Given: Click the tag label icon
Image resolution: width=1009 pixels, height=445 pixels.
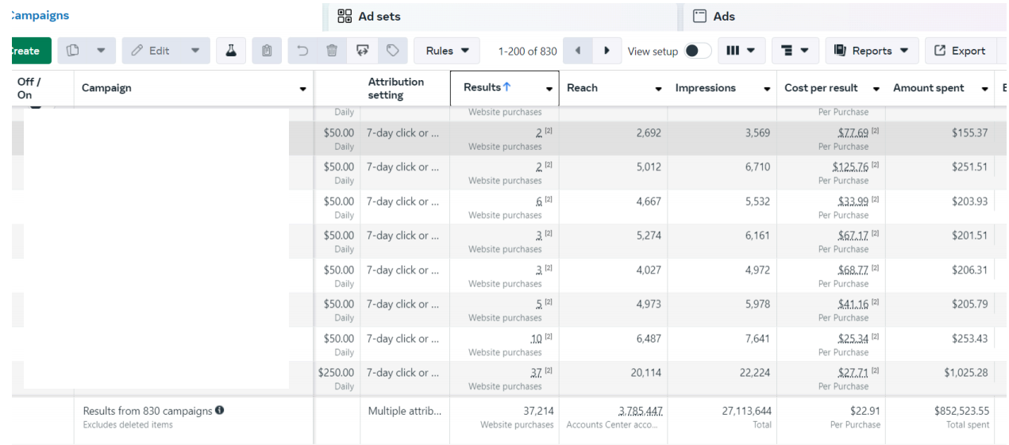Looking at the screenshot, I should pos(393,51).
